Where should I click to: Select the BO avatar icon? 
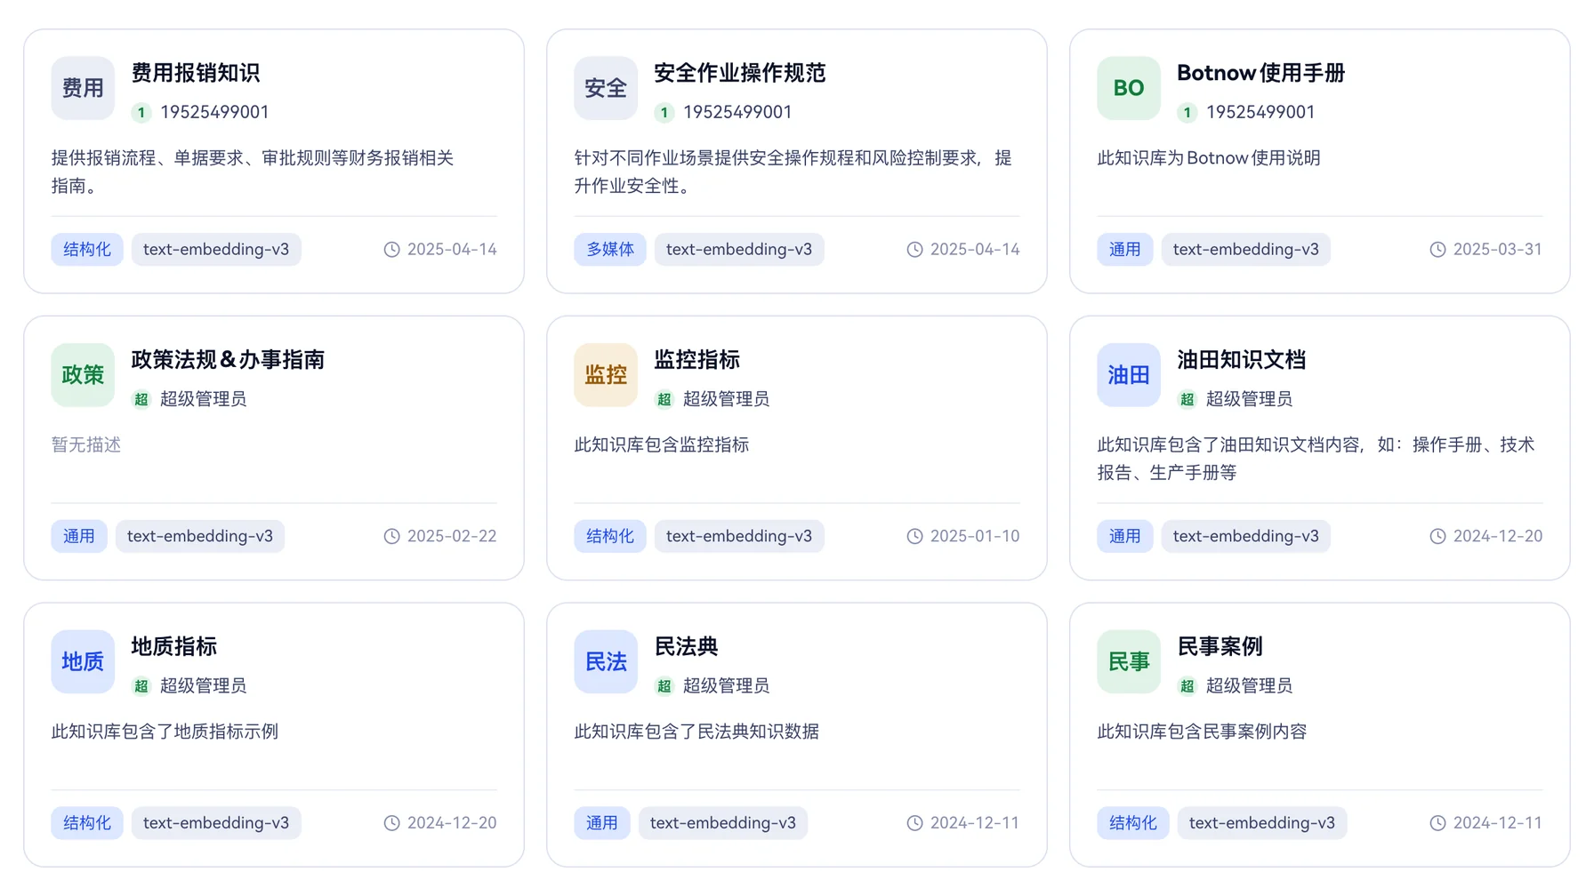[1129, 88]
